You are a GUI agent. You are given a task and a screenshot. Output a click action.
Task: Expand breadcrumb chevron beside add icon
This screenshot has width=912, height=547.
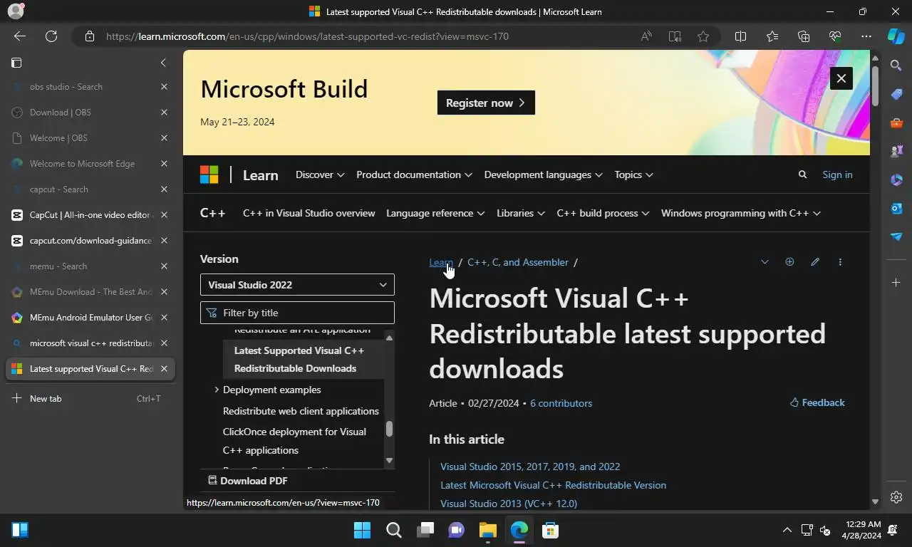click(x=765, y=262)
